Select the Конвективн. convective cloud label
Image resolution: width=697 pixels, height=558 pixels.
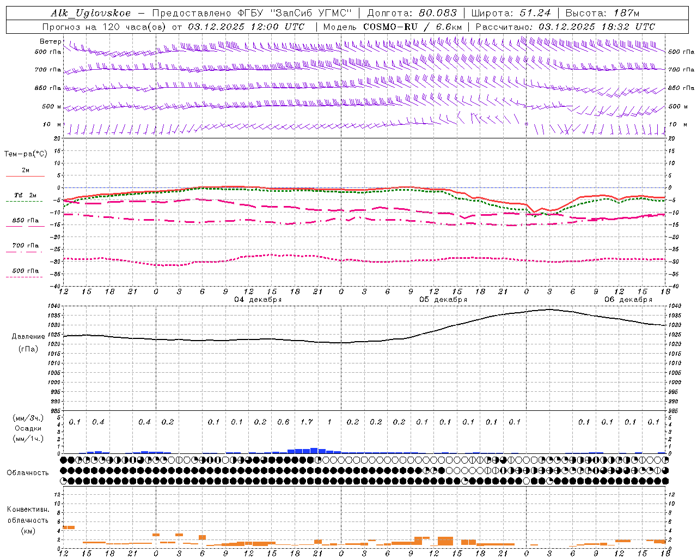[28, 510]
